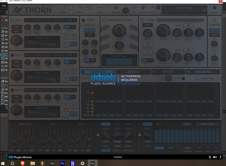Go to next Harmonic Filter preset

point(135,56)
